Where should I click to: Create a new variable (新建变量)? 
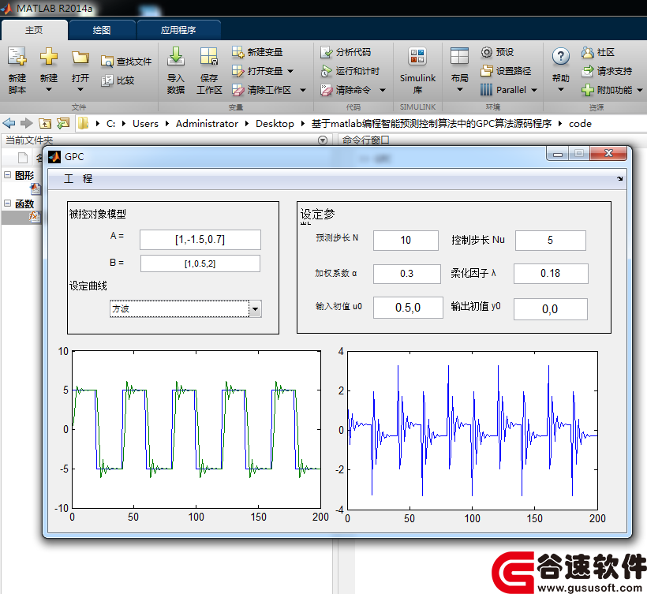tap(257, 52)
